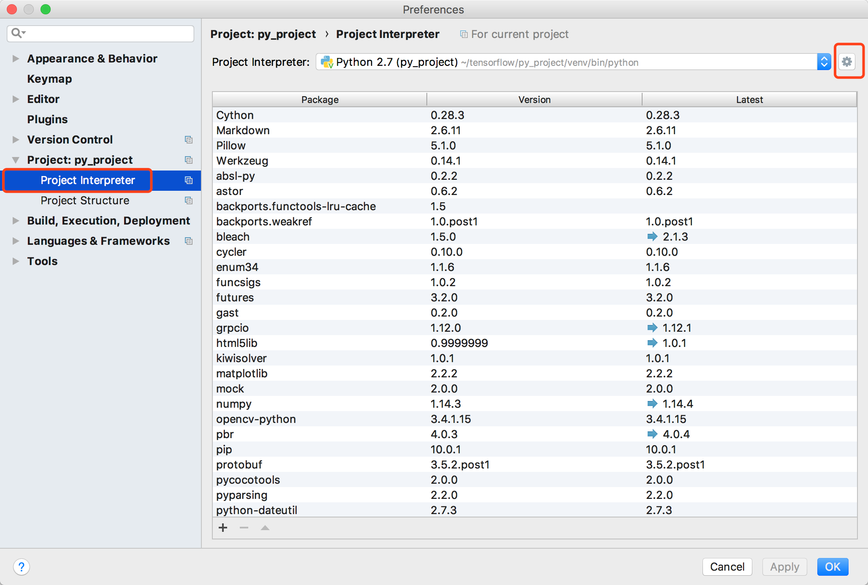Open the Project Interpreter dropdown stepper

pyautogui.click(x=824, y=62)
